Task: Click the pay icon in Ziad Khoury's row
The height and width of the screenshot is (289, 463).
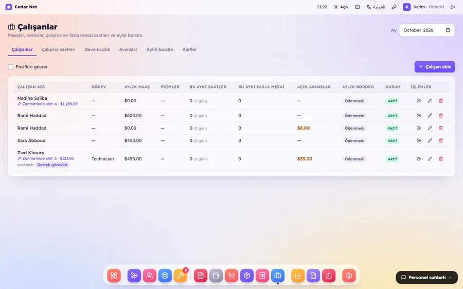Action: tap(419, 159)
